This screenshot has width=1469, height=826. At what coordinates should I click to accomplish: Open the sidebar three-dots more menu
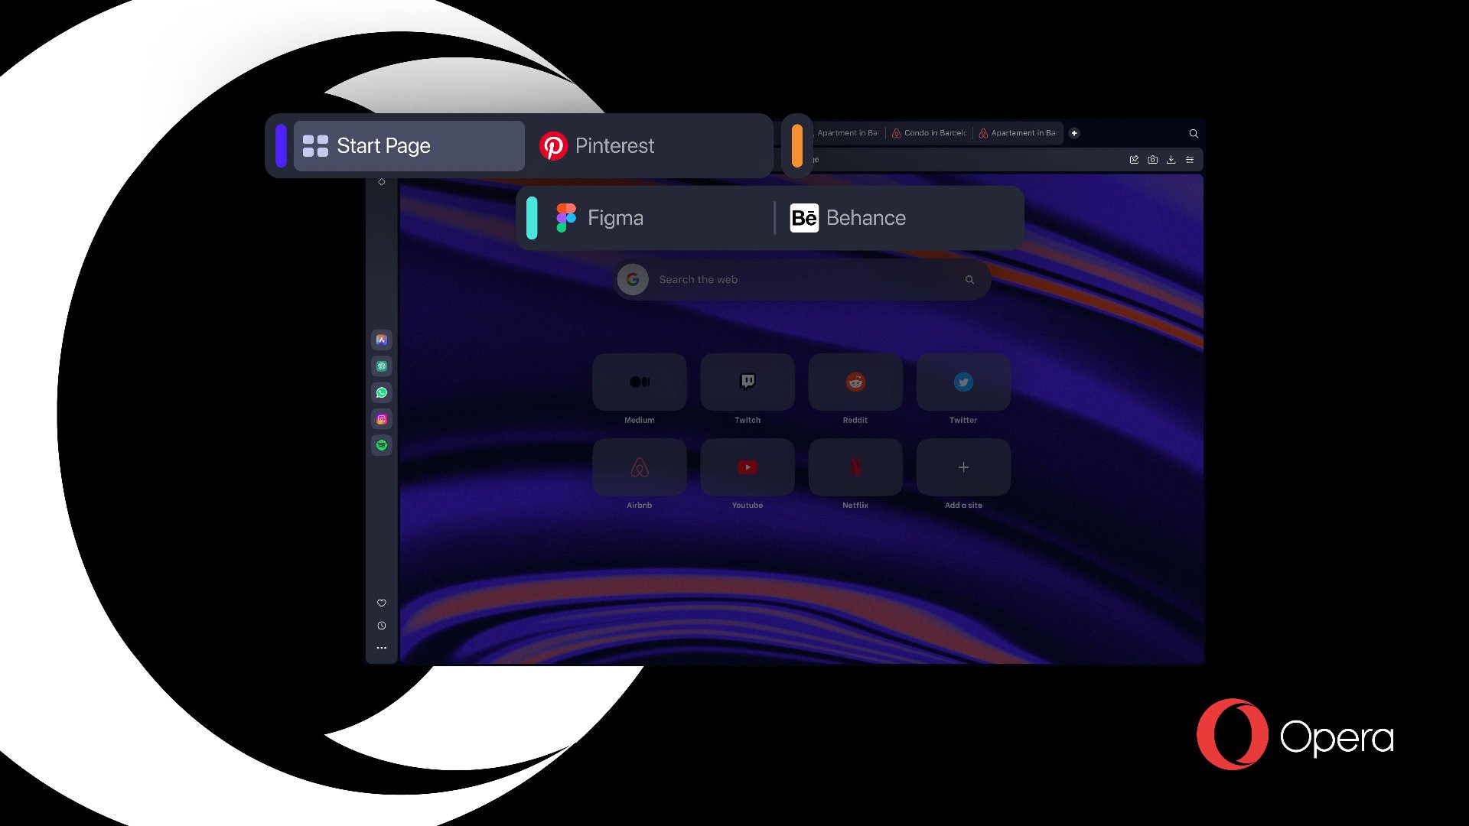coord(382,648)
